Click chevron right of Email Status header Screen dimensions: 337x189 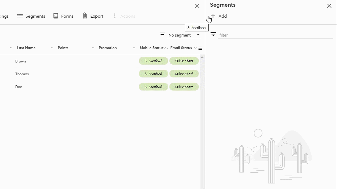point(195,48)
